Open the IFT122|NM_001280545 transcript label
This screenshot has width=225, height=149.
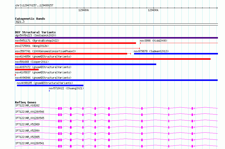30,118
